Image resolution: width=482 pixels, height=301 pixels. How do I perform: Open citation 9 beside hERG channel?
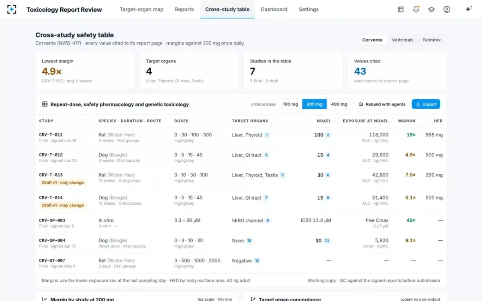click(268, 221)
